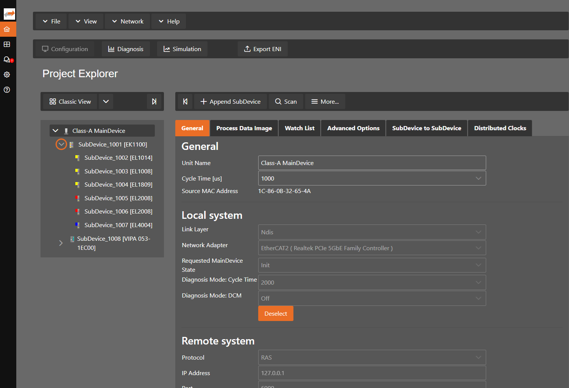Image resolution: width=569 pixels, height=388 pixels.
Task: Open the Network Adapter dropdown
Action: point(372,248)
